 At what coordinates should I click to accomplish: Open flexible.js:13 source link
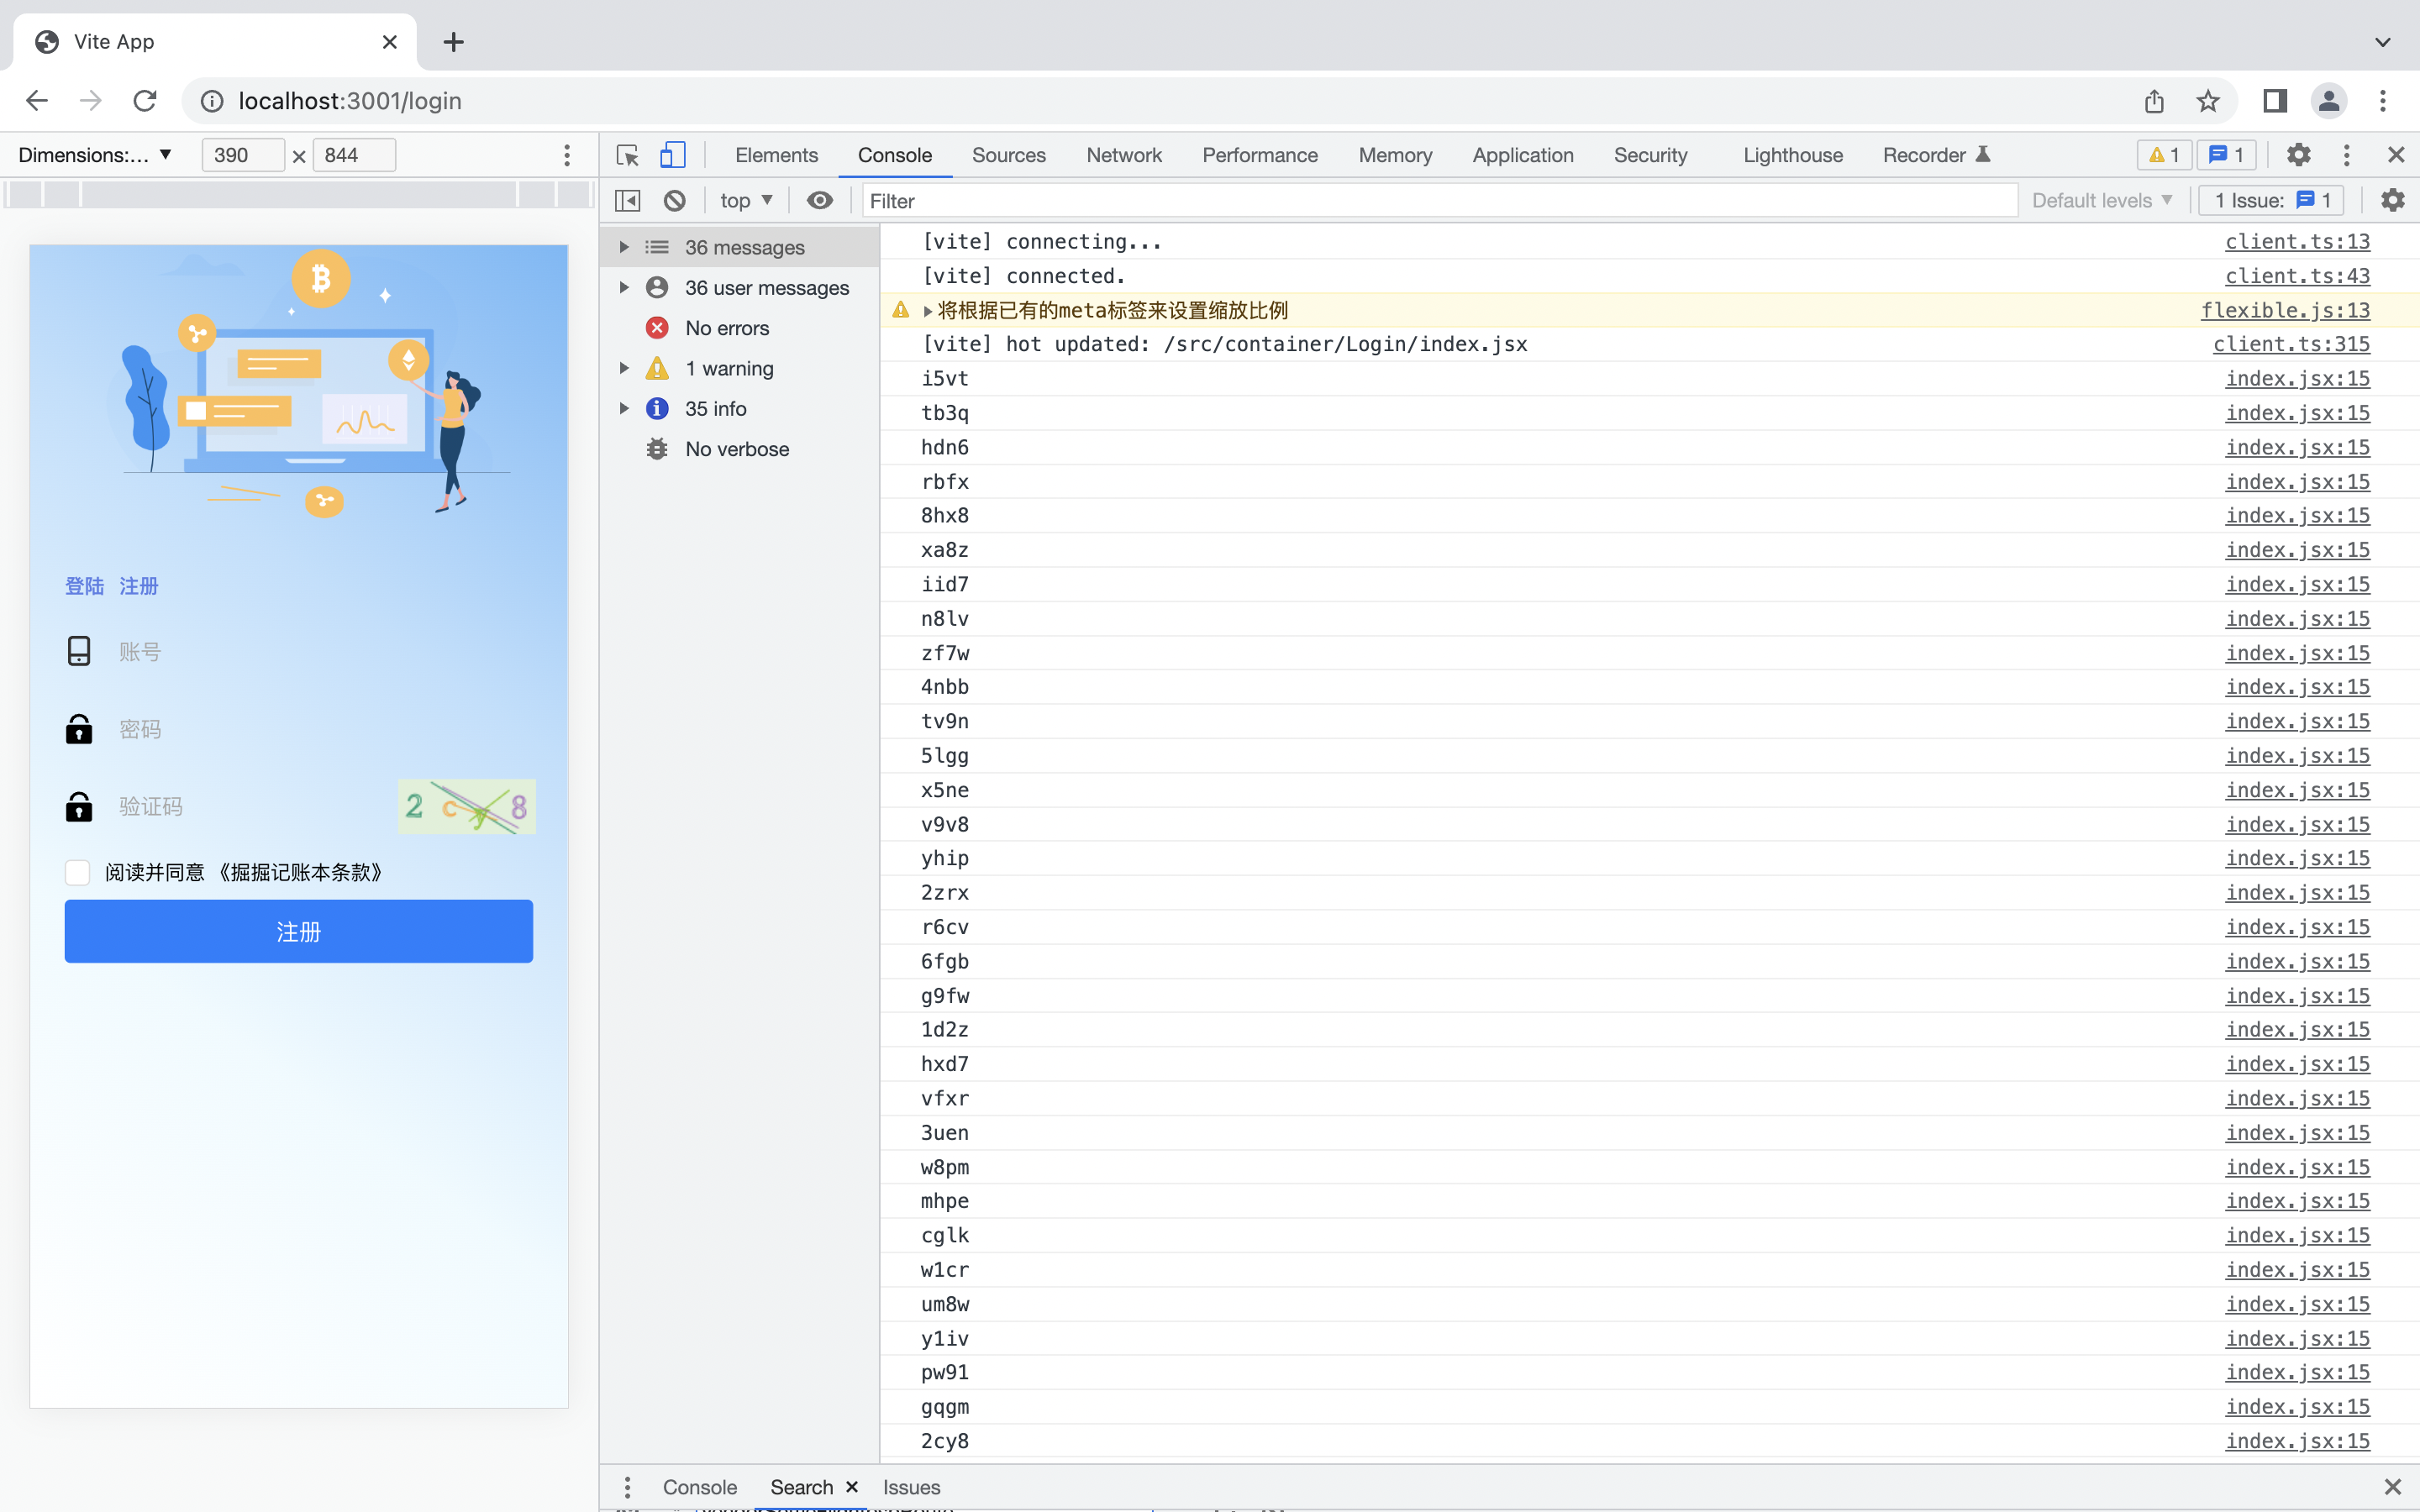point(2285,310)
